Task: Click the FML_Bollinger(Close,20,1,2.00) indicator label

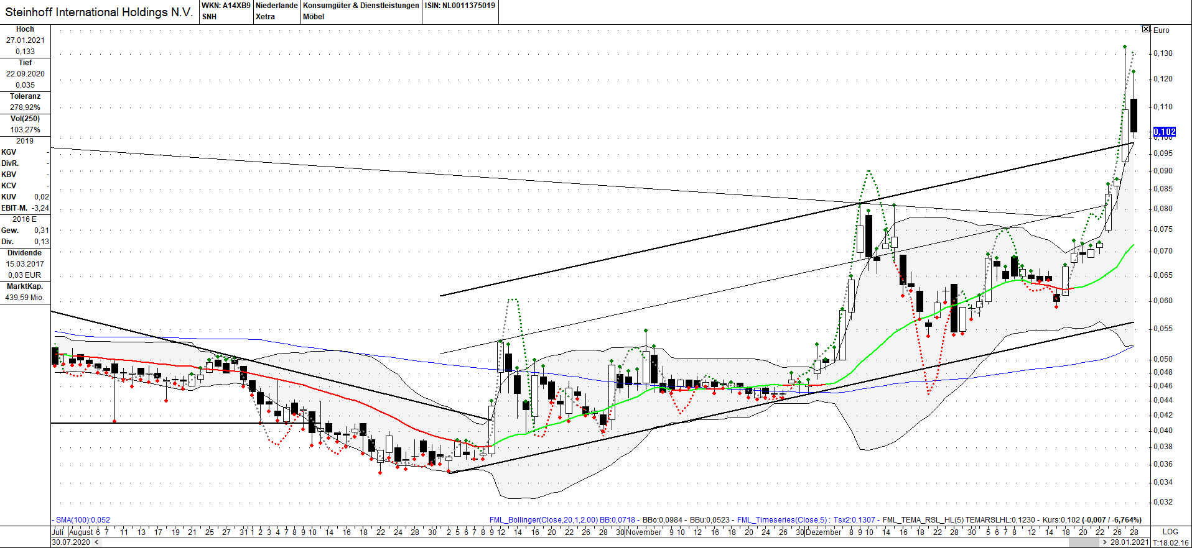Action: (x=544, y=520)
